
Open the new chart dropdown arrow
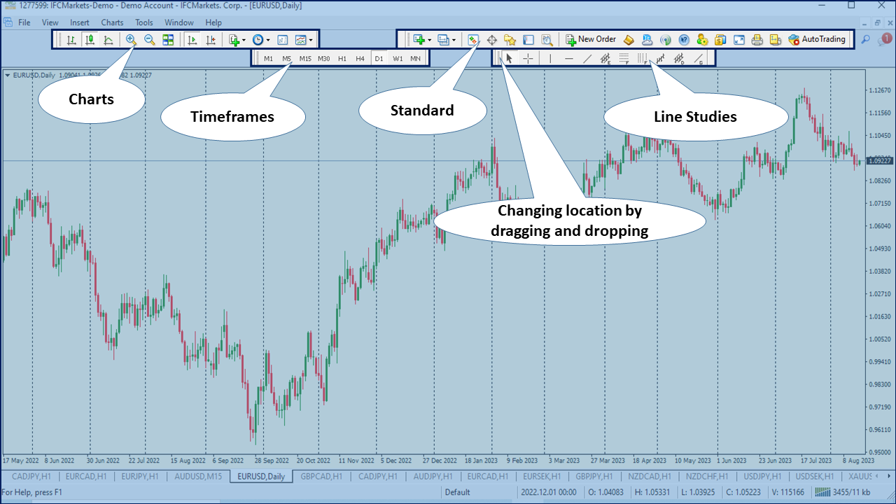tap(429, 40)
